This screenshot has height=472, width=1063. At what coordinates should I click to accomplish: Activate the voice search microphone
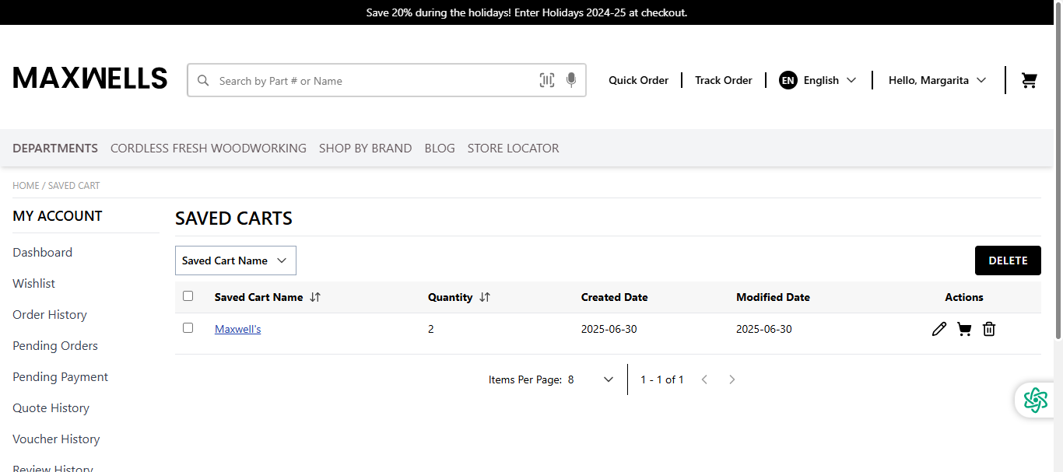(x=571, y=80)
